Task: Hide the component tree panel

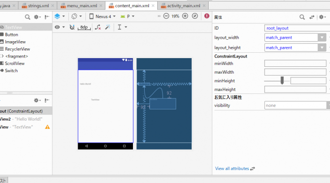Action: (47, 100)
